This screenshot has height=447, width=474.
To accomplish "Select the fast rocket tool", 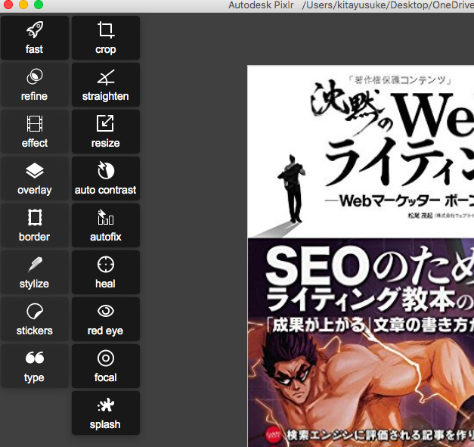I will [35, 38].
